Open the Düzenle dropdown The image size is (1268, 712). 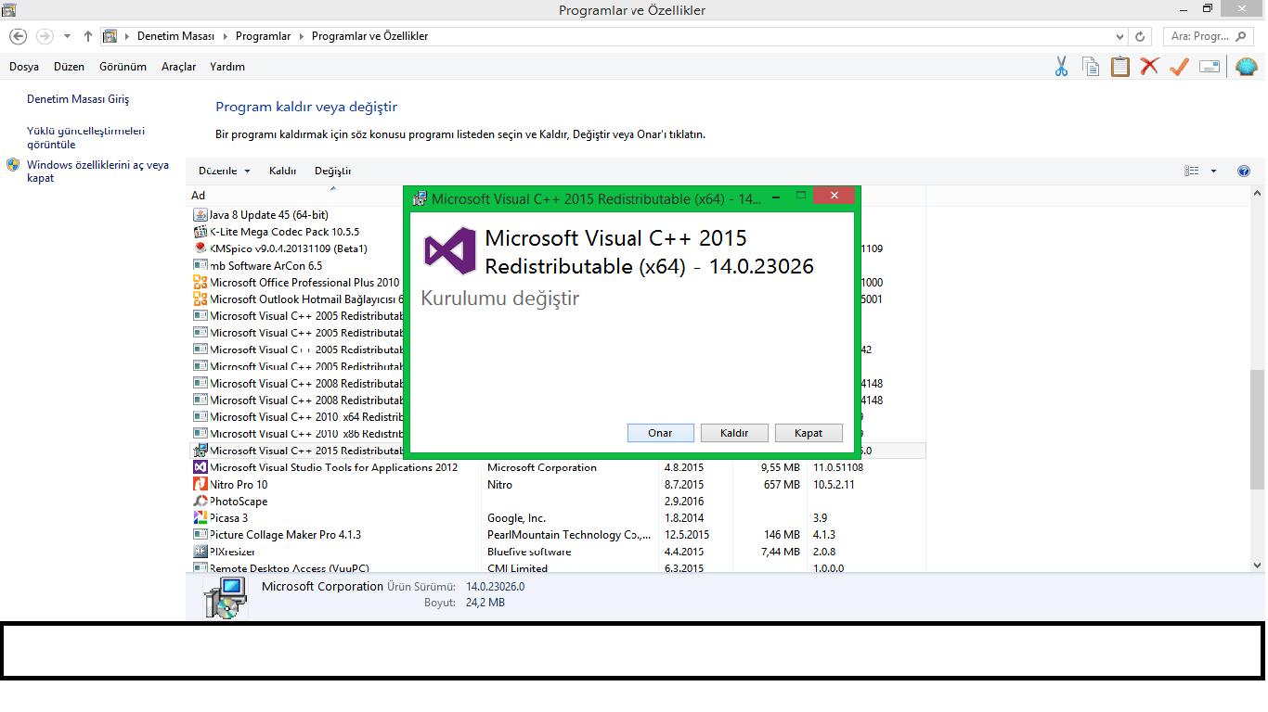(x=225, y=171)
